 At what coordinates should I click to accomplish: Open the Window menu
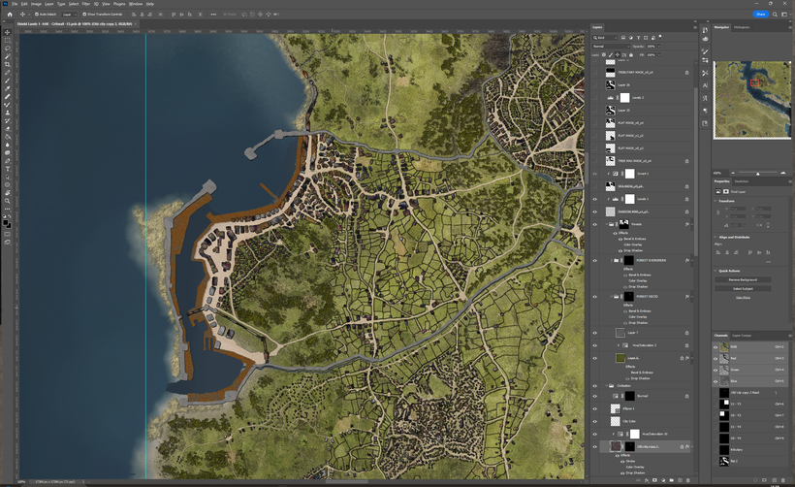pos(136,4)
